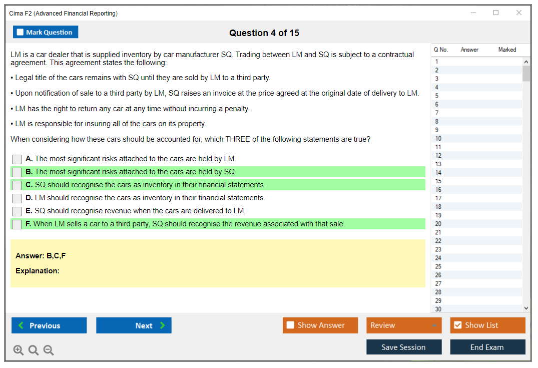This screenshot has height=368, width=538.
Task: Click the reset zoom magnifier icon
Action: (34, 350)
